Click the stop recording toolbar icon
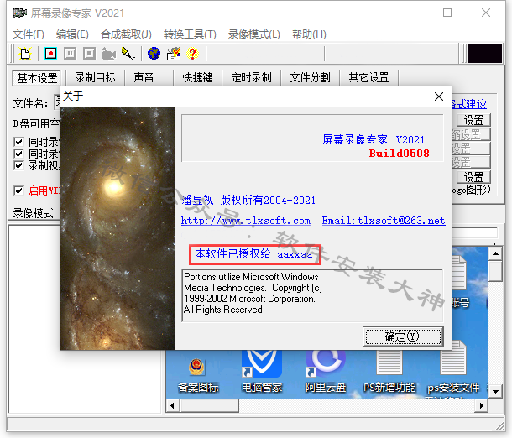The height and width of the screenshot is (438, 512). coord(89,54)
